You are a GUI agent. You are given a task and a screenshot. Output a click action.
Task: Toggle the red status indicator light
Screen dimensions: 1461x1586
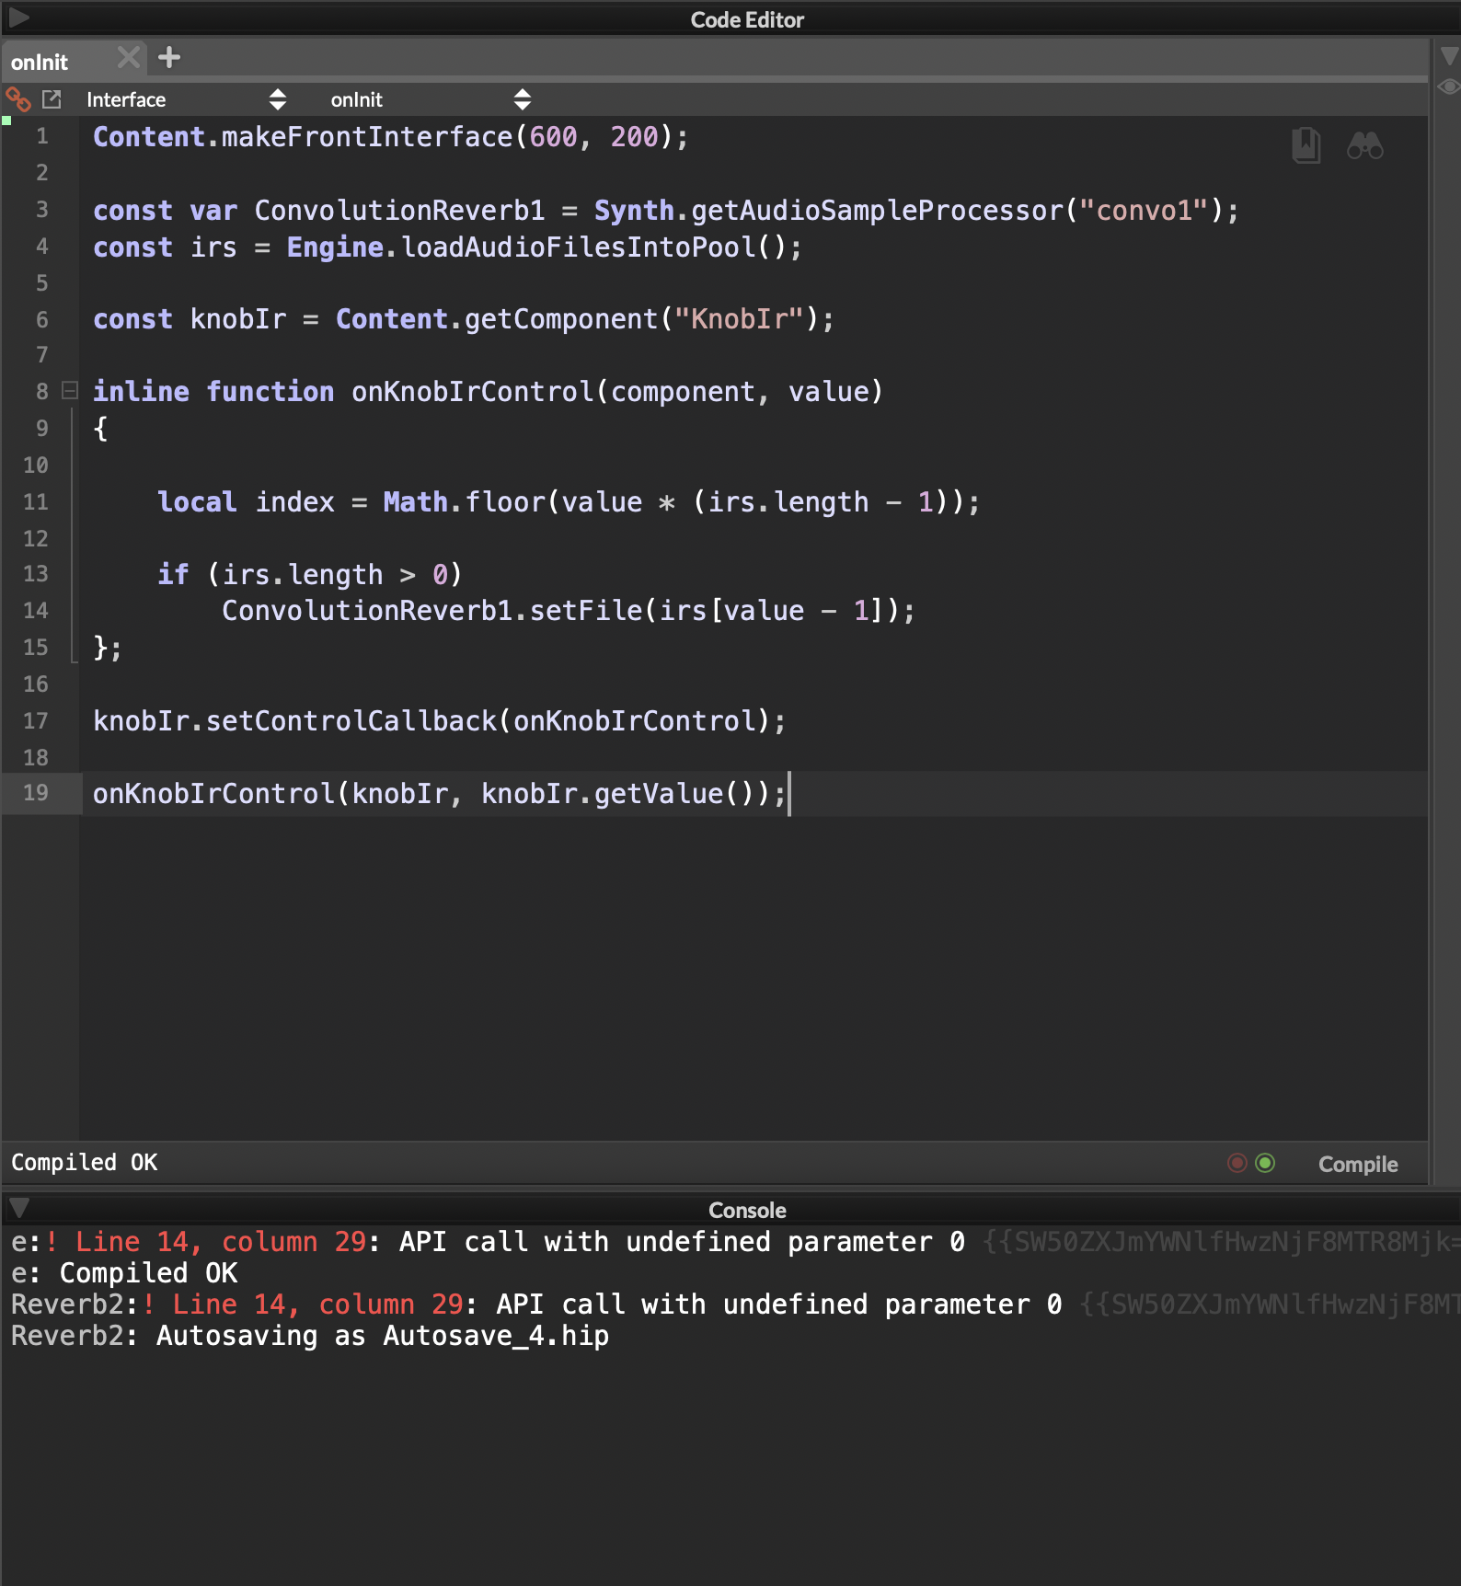(1237, 1163)
